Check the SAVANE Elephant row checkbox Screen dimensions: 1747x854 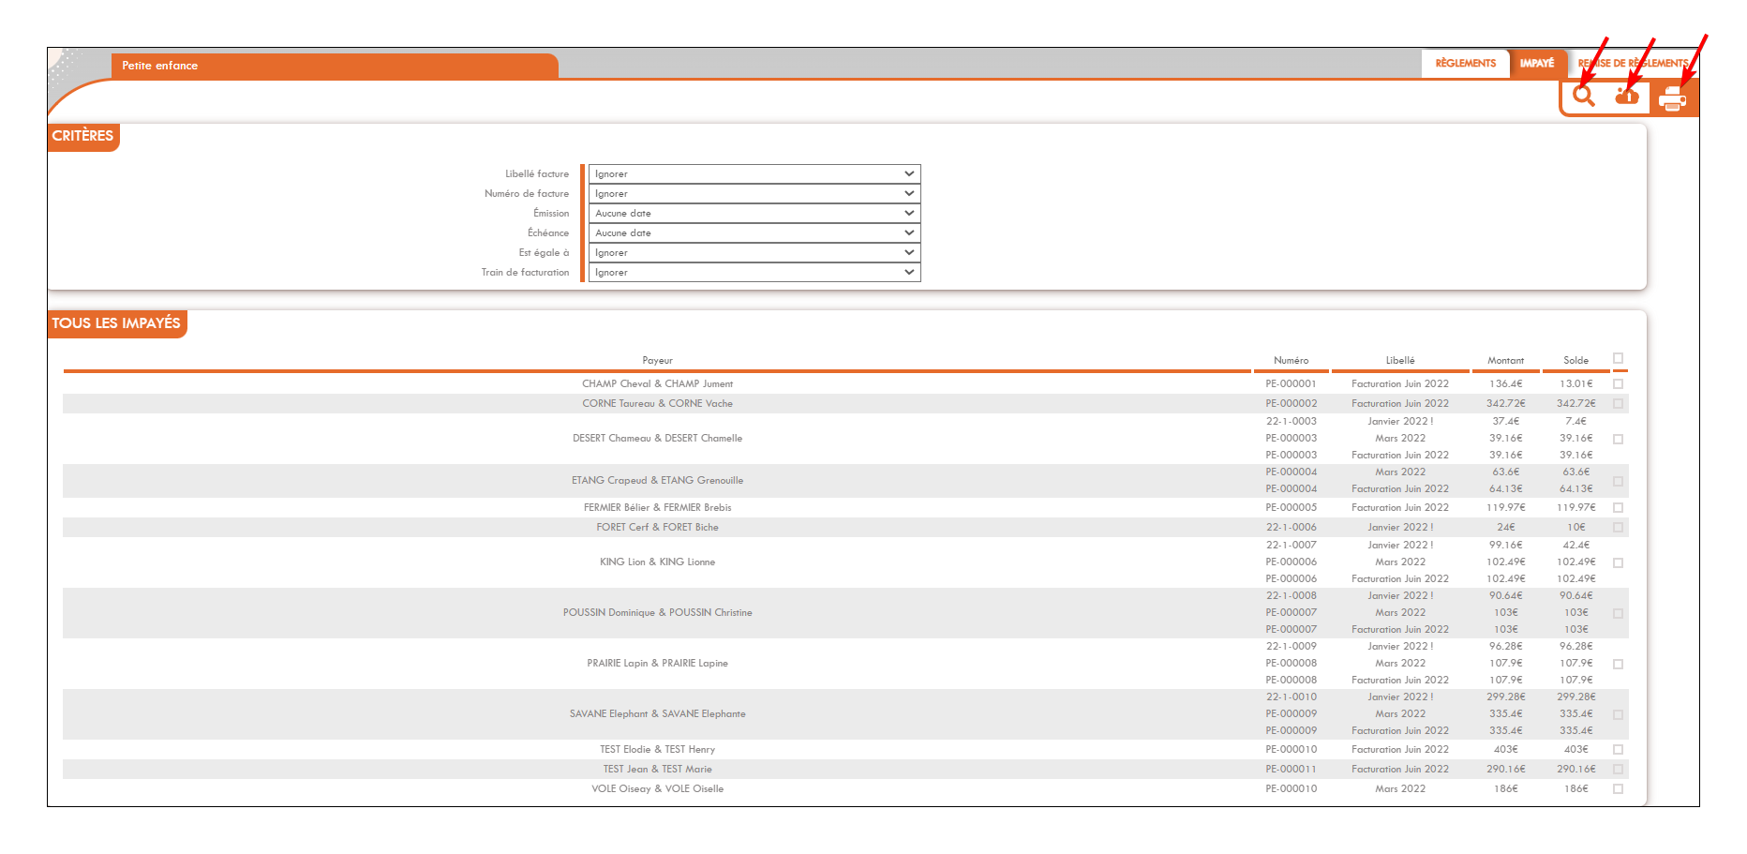tap(1618, 714)
